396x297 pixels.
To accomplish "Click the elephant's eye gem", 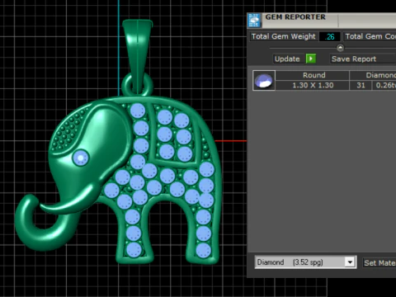I will (x=81, y=158).
